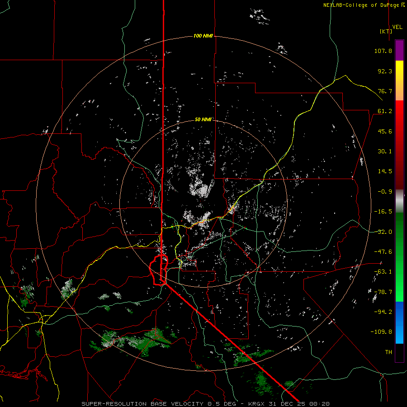Click the 107.8 legend value
407x407 pixels.
[x=383, y=51]
